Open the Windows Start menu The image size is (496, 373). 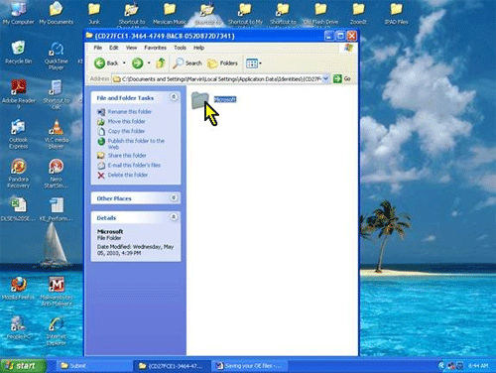23,366
